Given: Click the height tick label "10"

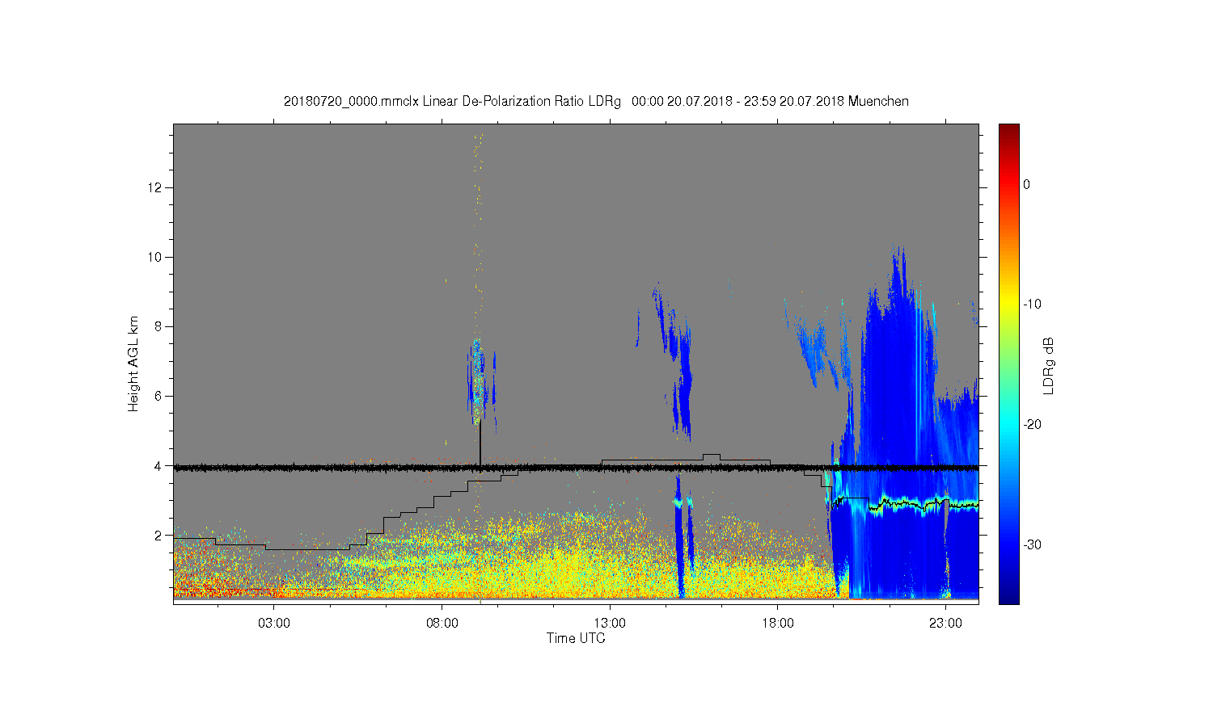Looking at the screenshot, I should 156,257.
